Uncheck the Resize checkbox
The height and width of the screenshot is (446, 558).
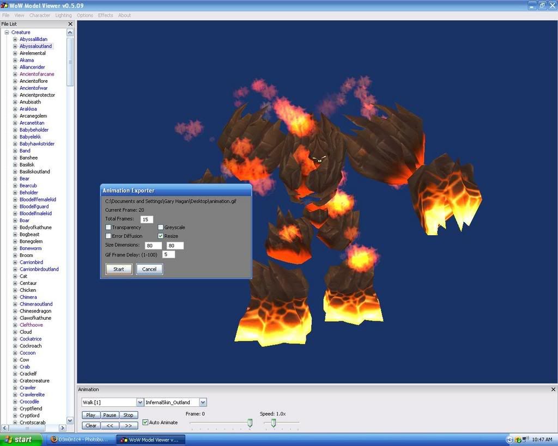point(161,236)
